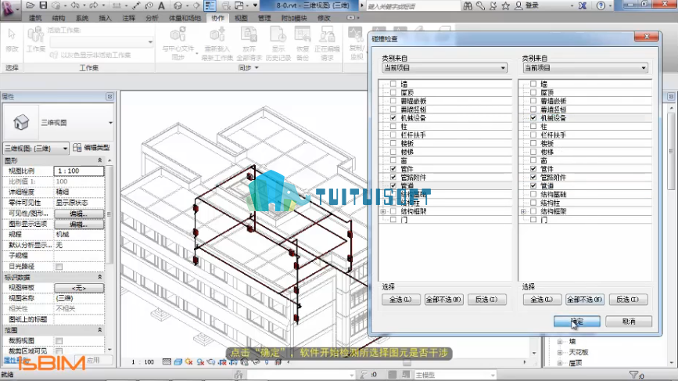Check 门 in right category list
678x381 pixels.
pos(533,220)
